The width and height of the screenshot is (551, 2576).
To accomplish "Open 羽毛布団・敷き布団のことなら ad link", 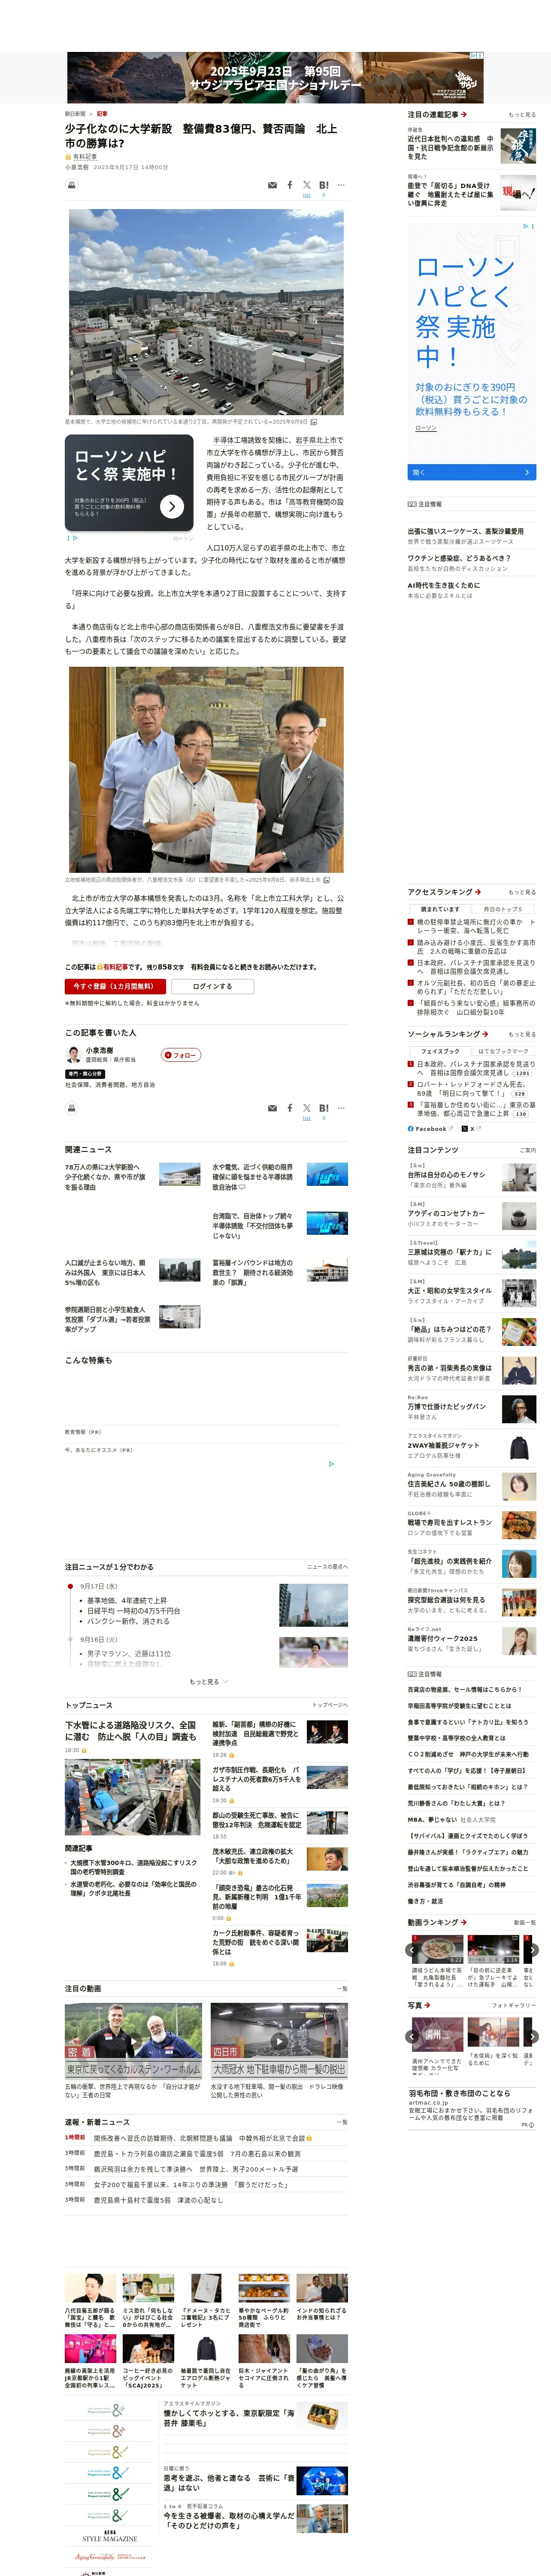I will pos(459,2093).
